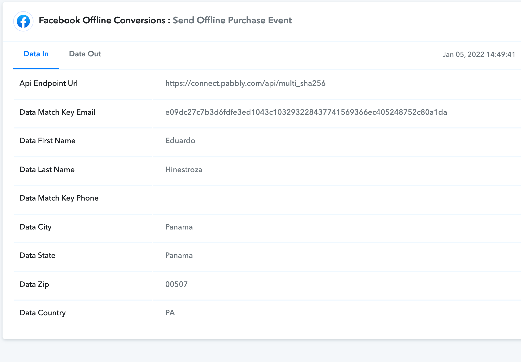Select the Panama value in Data City row

pyautogui.click(x=179, y=227)
